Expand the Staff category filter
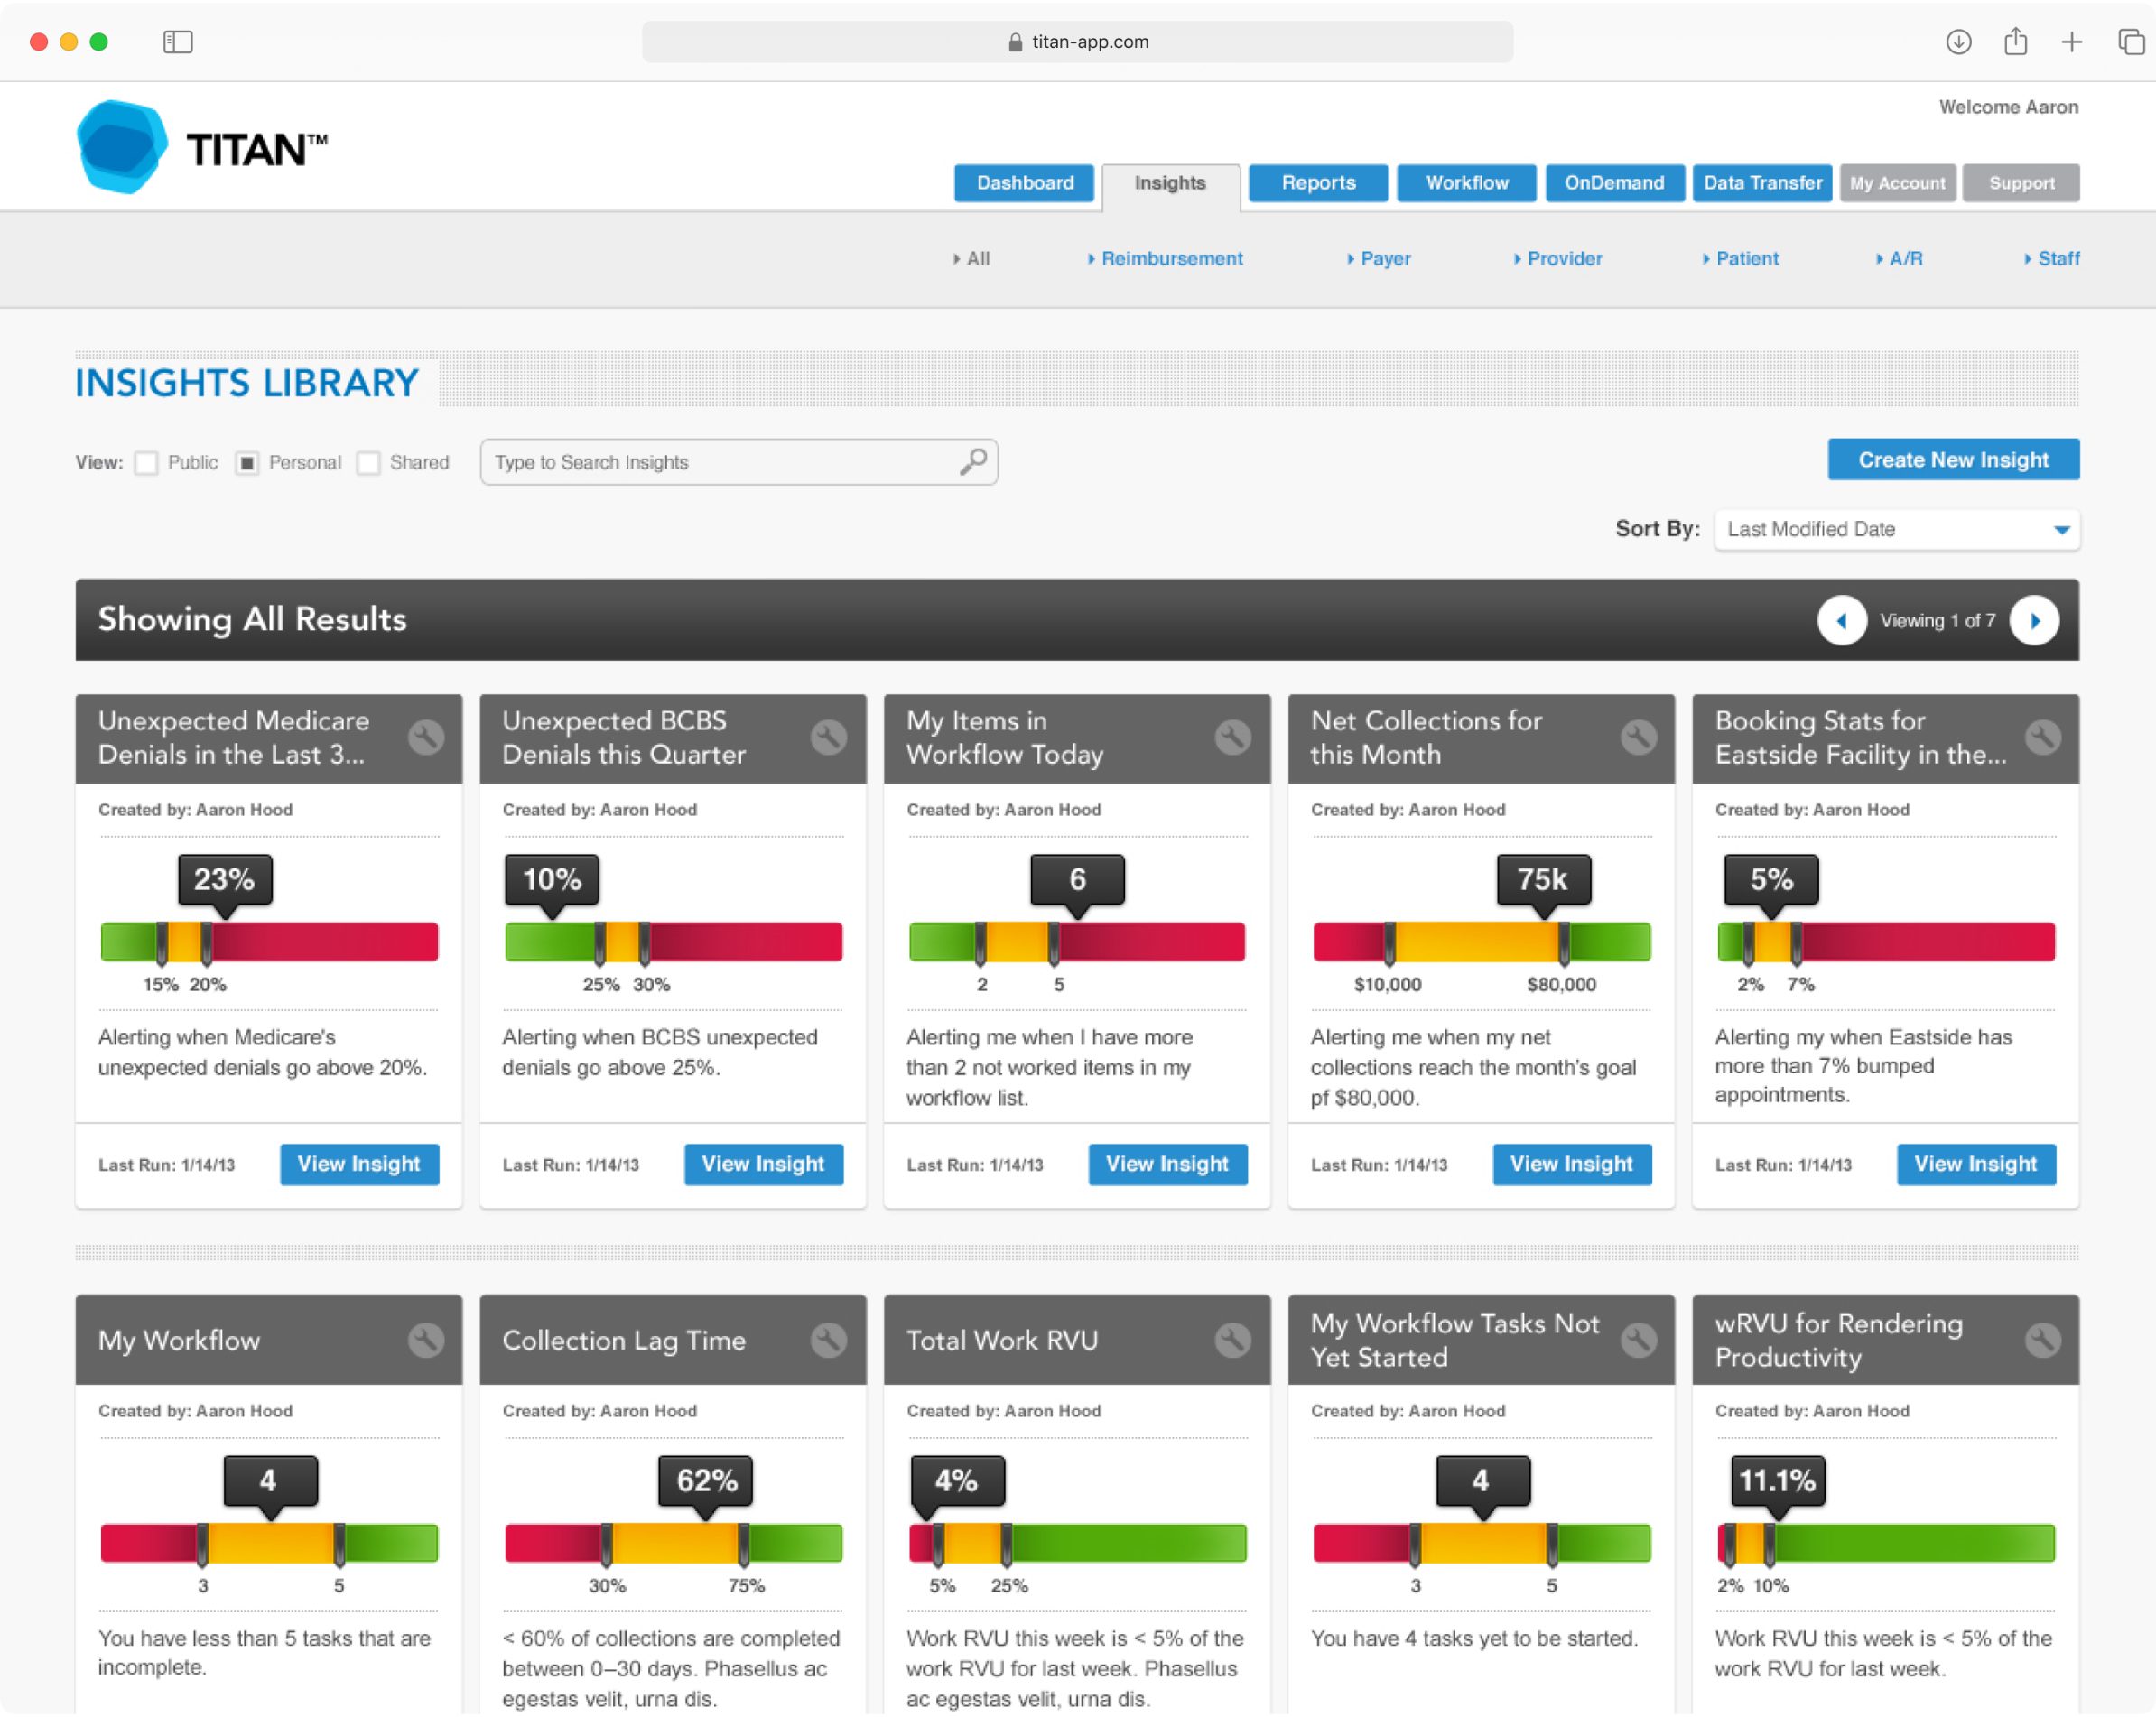 coord(2051,258)
